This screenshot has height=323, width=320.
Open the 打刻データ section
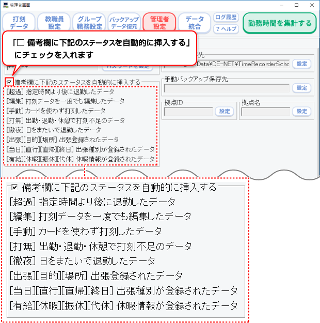tap(19, 23)
